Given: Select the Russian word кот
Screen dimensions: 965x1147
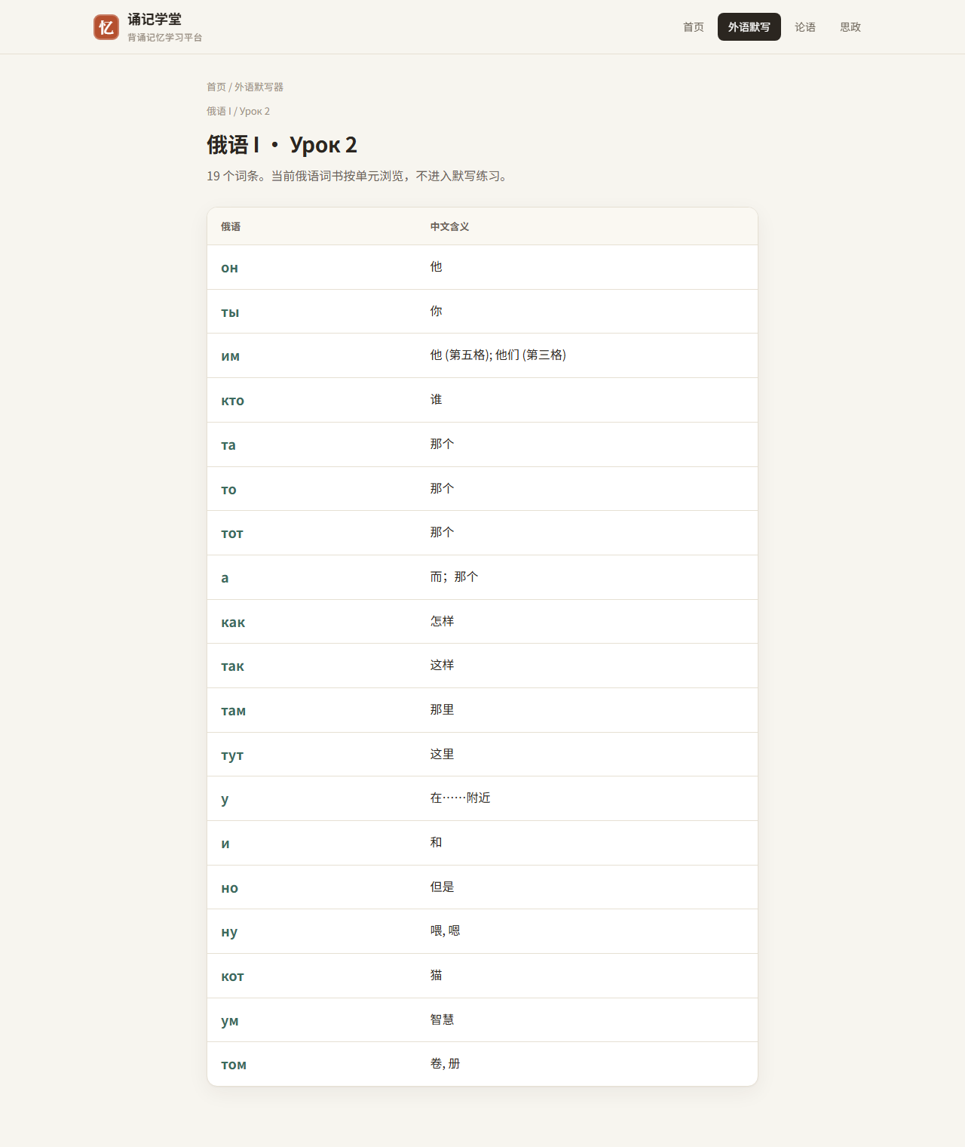Looking at the screenshot, I should coord(232,976).
